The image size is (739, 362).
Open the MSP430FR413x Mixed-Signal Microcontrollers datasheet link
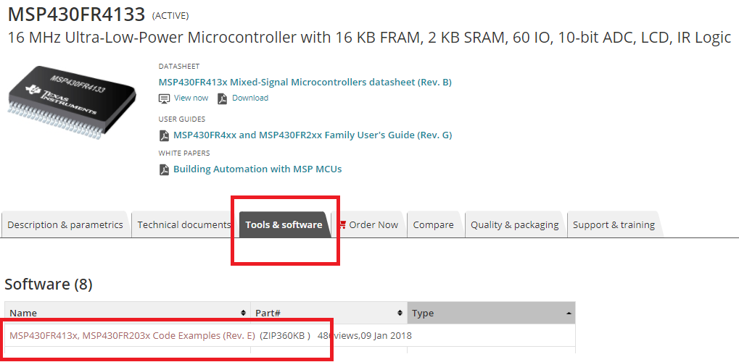305,83
